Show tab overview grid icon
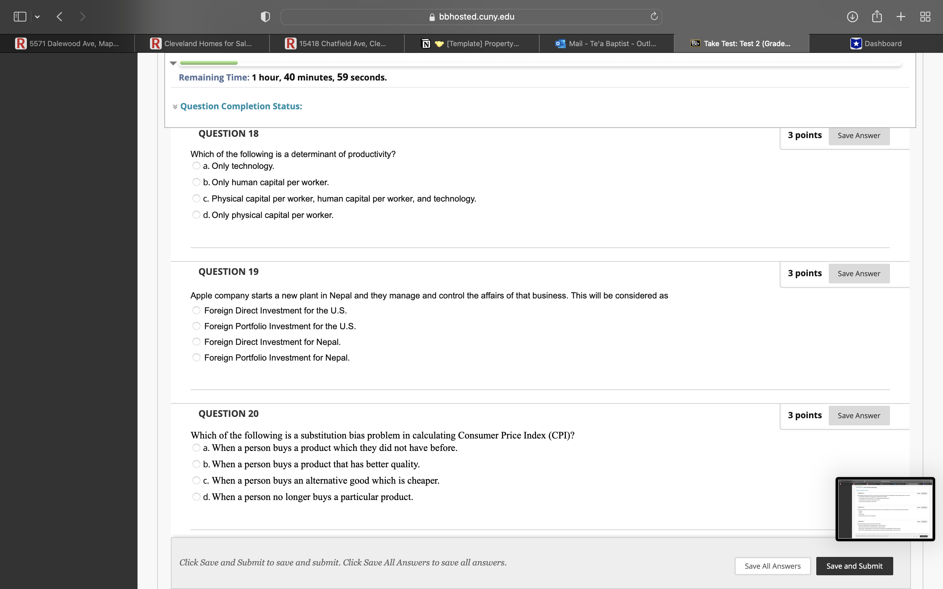Screen dimensions: 943x589 [925, 17]
